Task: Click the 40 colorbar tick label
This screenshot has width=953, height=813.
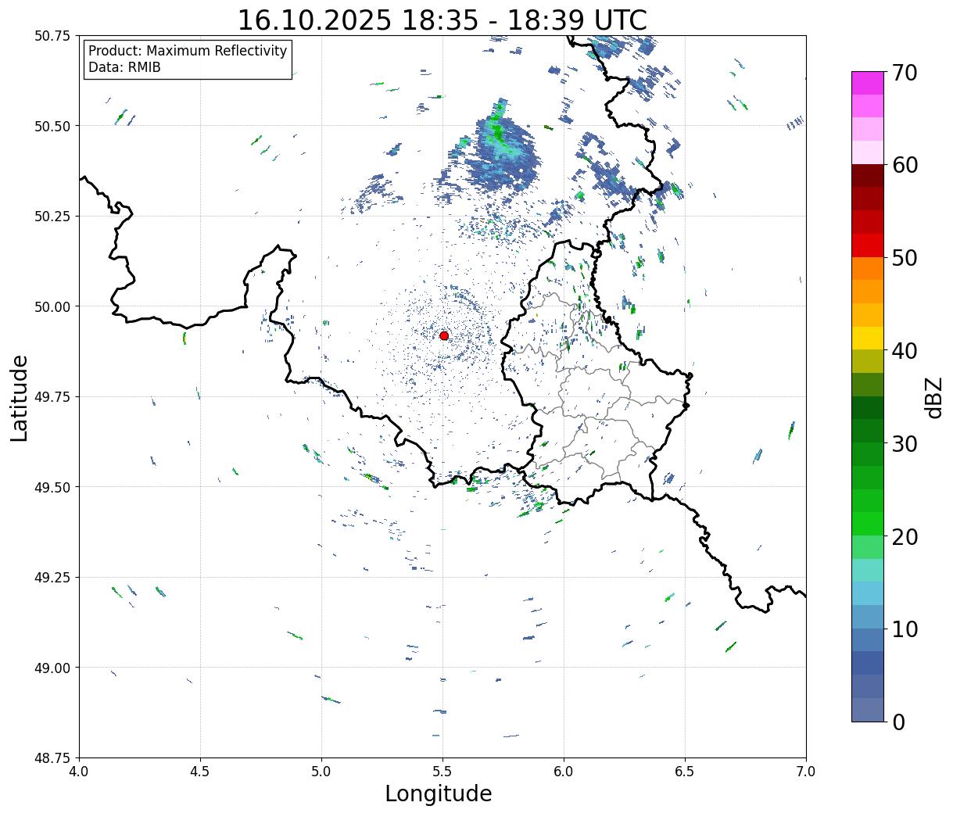Action: pyautogui.click(x=905, y=351)
